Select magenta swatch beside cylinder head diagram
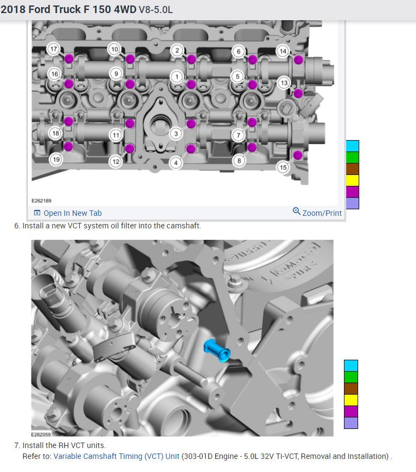 (352, 192)
